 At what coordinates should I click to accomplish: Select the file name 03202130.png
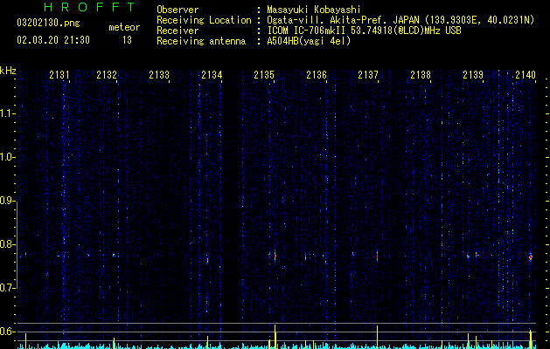48,23
